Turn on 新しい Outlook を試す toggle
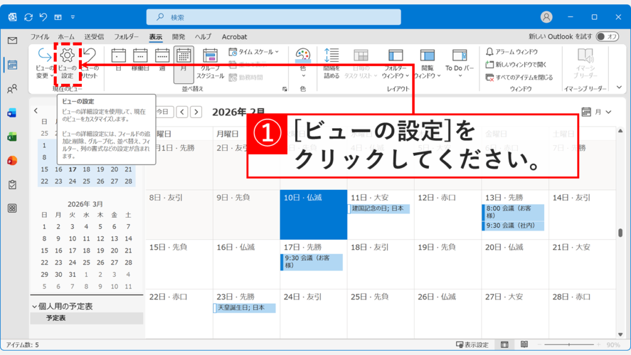Screen dimensions: 631x355 606,36
